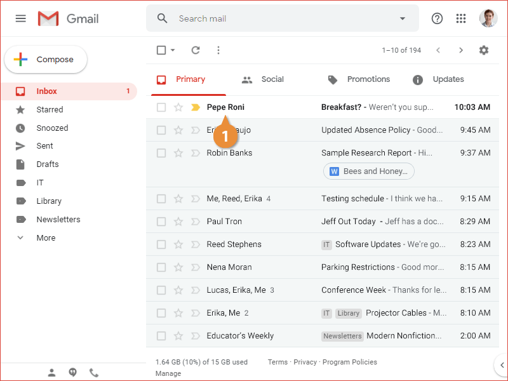Open the Gmail help icon
The width and height of the screenshot is (508, 381).
[x=437, y=18]
